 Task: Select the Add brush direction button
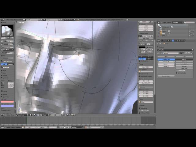(x=4, y=64)
